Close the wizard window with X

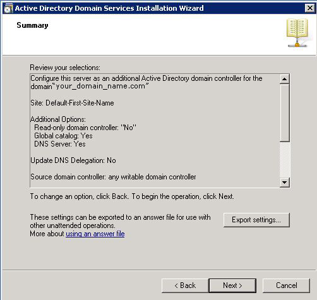[309, 8]
